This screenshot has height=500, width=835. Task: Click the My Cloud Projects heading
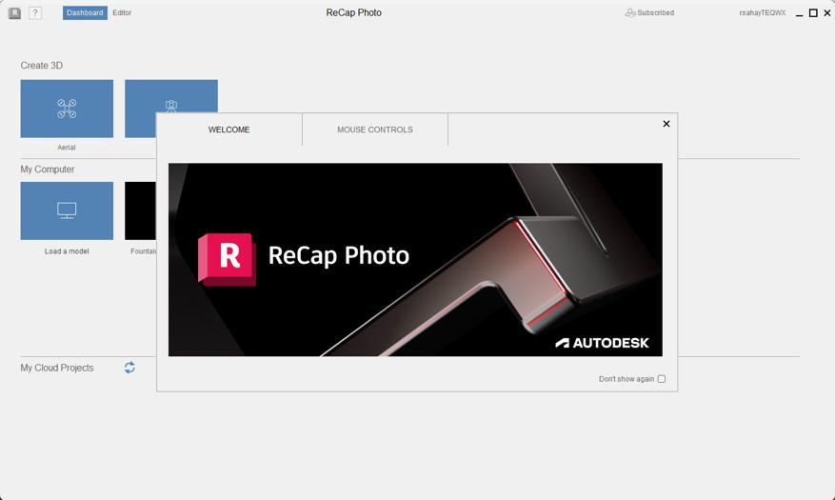(x=57, y=368)
